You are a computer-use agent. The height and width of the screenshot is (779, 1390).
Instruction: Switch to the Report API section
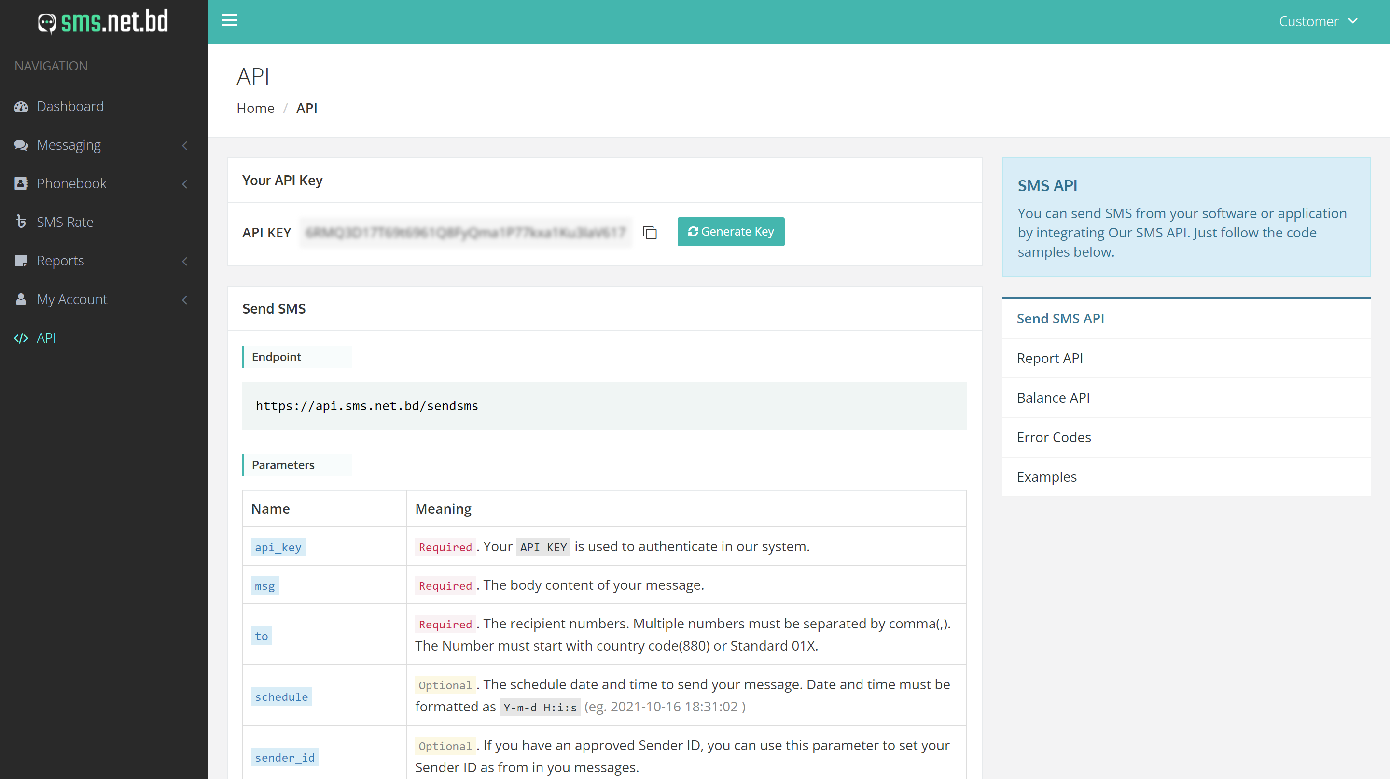click(1050, 358)
